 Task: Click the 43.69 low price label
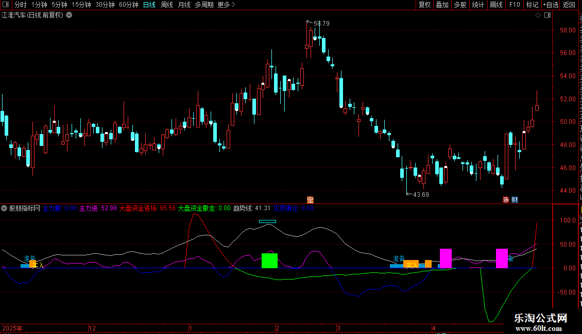tap(421, 194)
